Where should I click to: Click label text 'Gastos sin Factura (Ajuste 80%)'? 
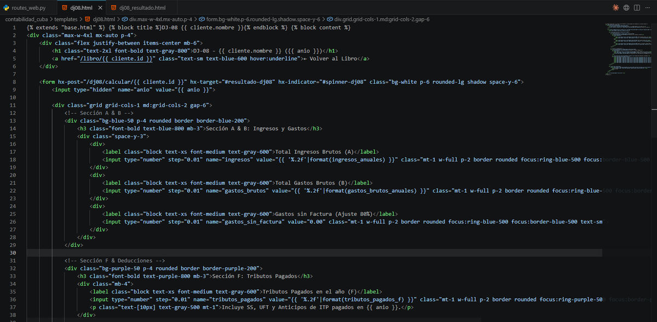[324, 214]
